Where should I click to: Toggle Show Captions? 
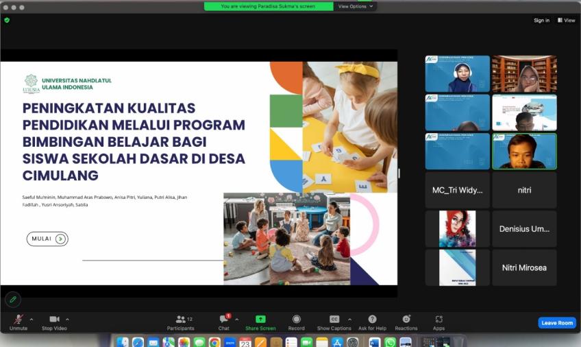tap(334, 322)
